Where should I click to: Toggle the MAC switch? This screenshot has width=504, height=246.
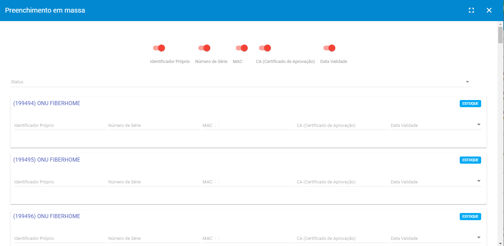[x=242, y=48]
